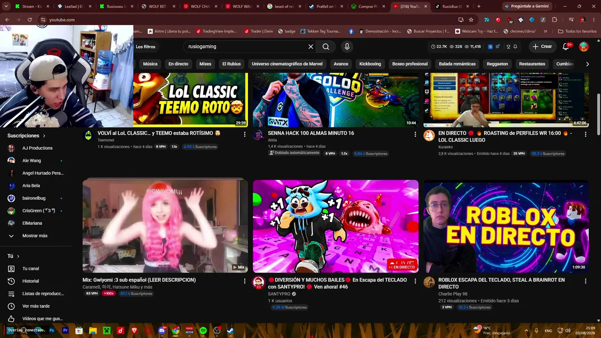This screenshot has width=601, height=338.
Task: Open the Charlie Play 98 channel avatar
Action: [x=429, y=282]
